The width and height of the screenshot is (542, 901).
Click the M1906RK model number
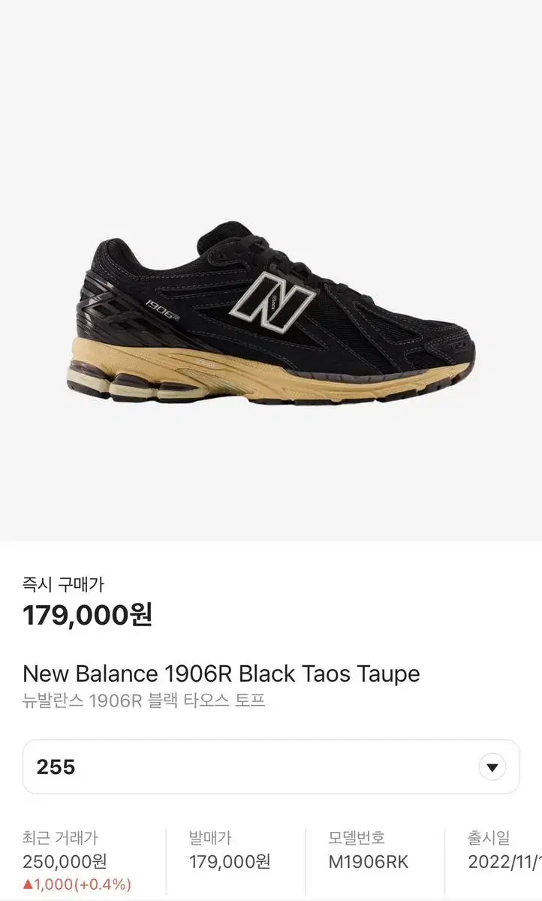click(369, 862)
